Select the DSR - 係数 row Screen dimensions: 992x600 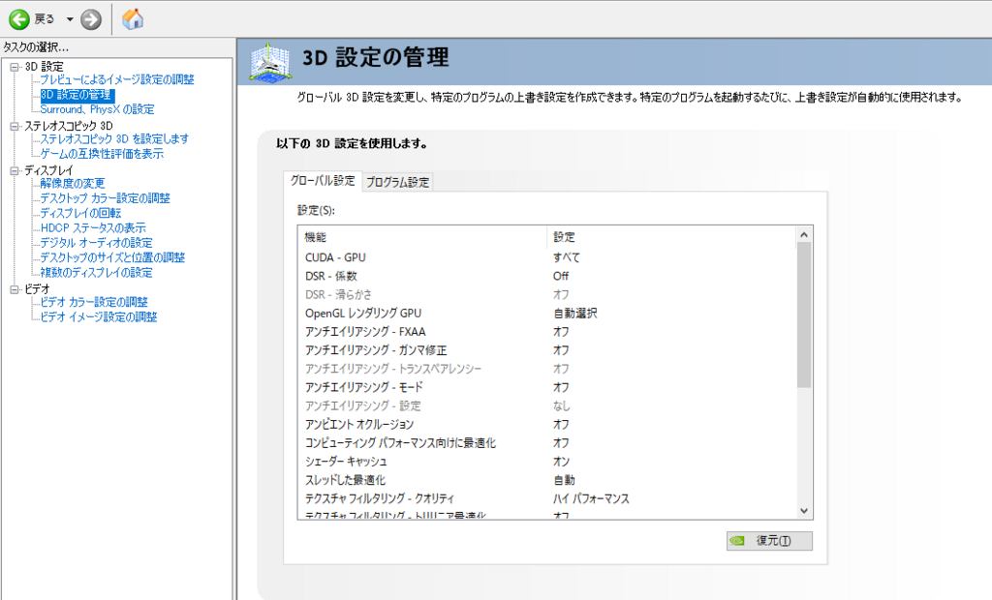click(x=546, y=277)
